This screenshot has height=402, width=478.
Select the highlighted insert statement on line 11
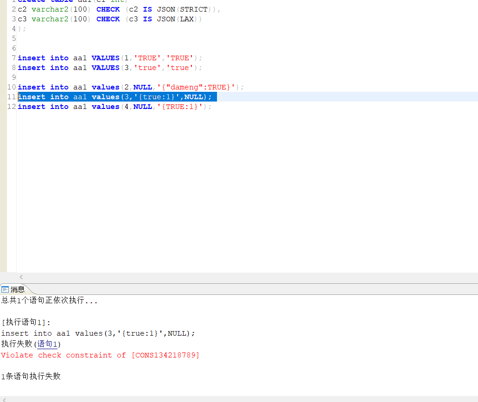pyautogui.click(x=116, y=96)
